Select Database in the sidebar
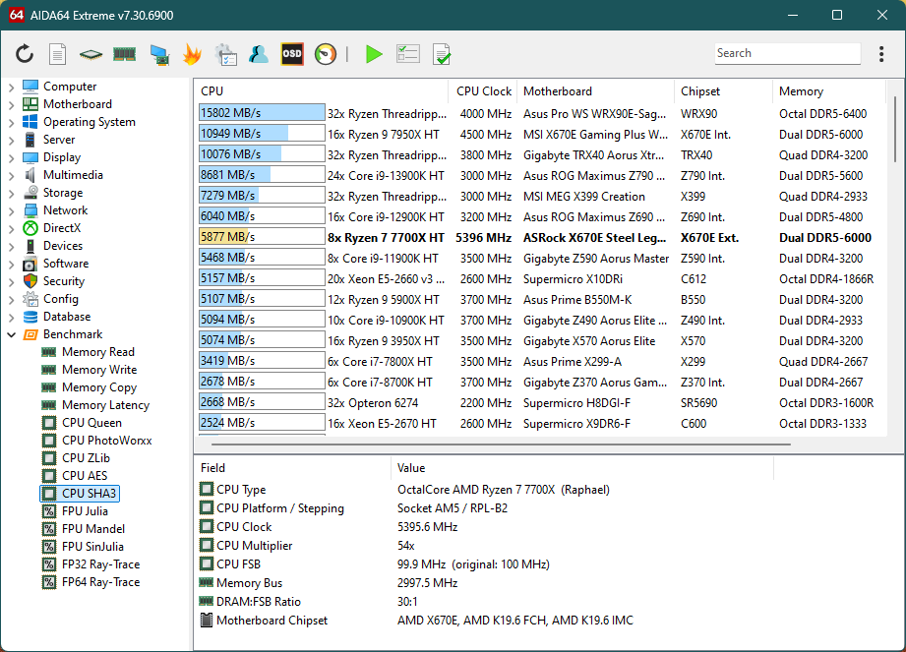 point(67,317)
